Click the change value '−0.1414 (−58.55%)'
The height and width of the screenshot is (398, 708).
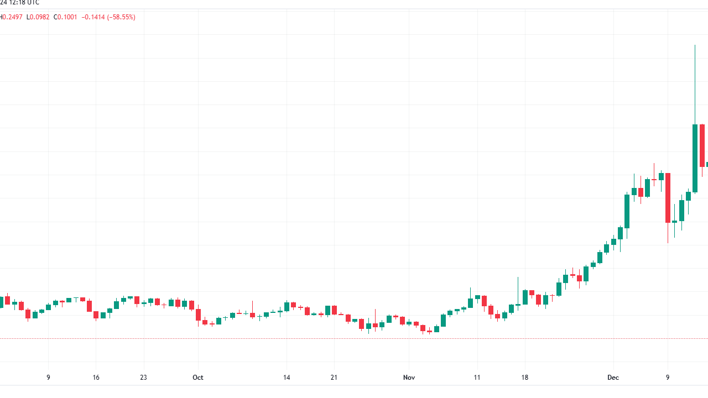[x=108, y=17]
